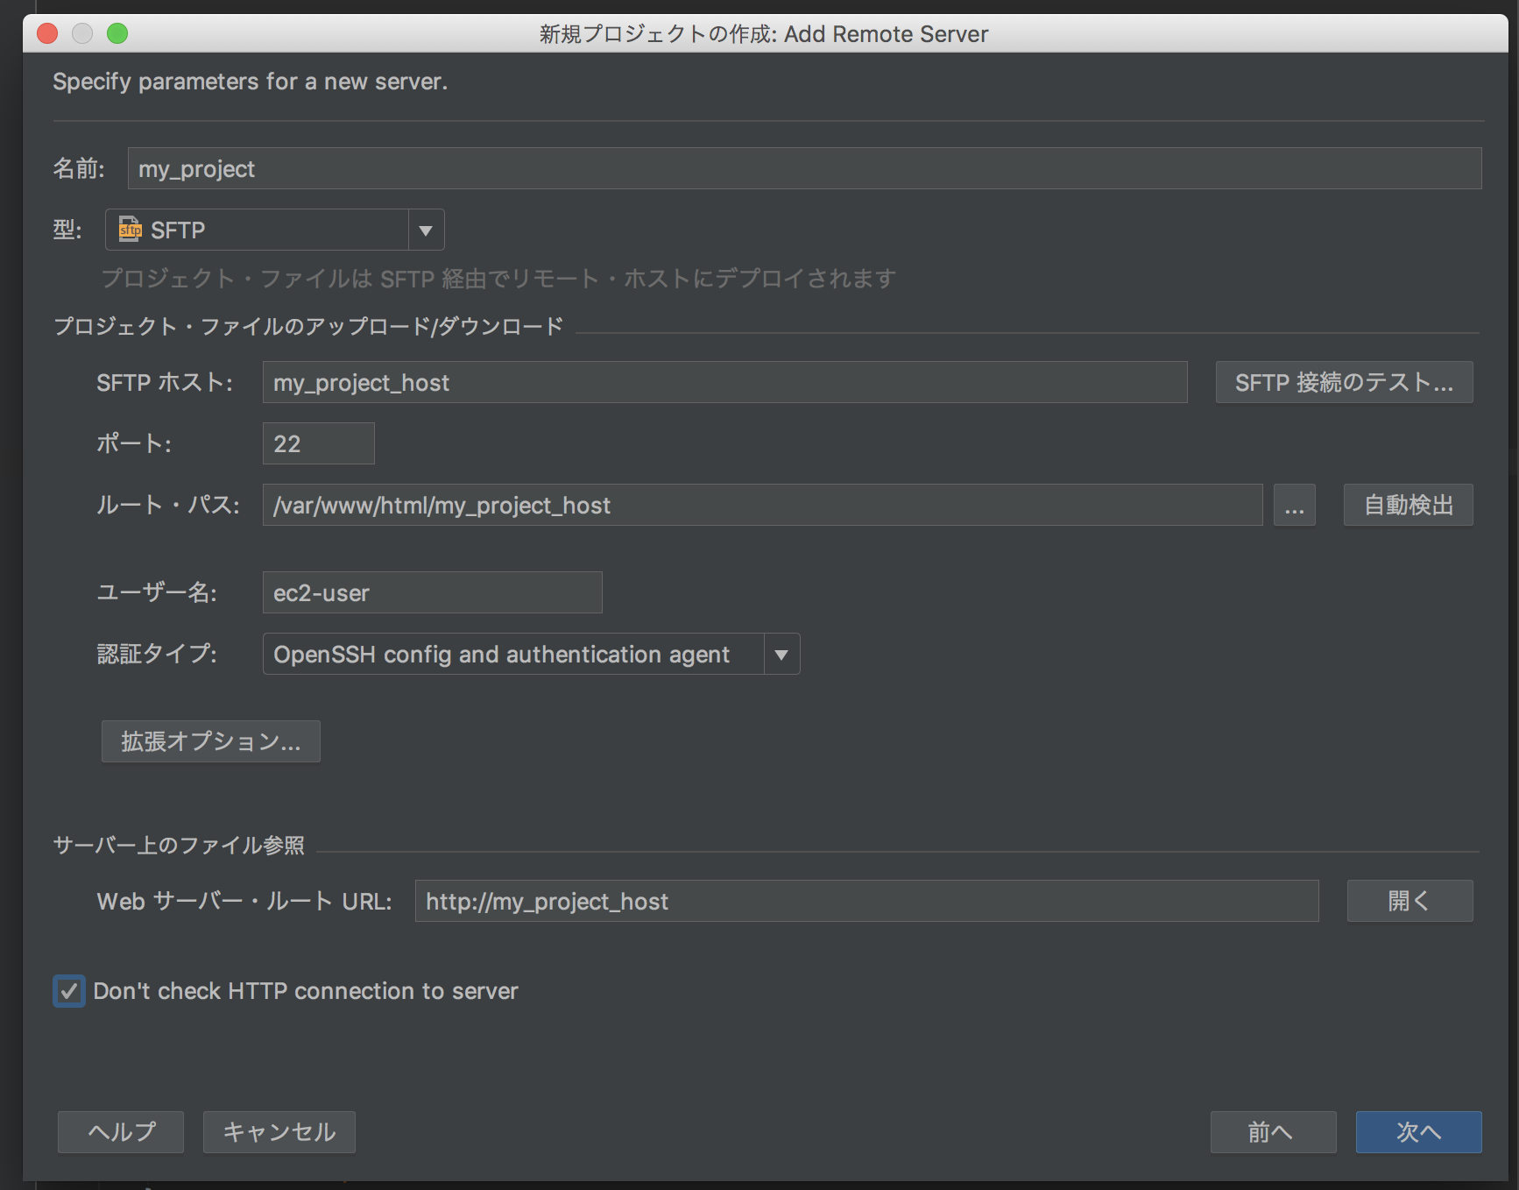The width and height of the screenshot is (1519, 1190).
Task: Open ヘルプ help
Action: [120, 1132]
